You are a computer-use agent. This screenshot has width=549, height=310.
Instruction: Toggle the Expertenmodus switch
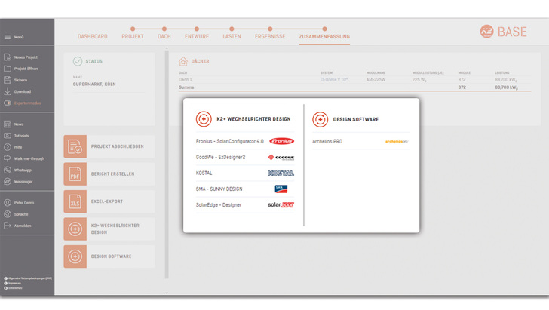coord(8,103)
